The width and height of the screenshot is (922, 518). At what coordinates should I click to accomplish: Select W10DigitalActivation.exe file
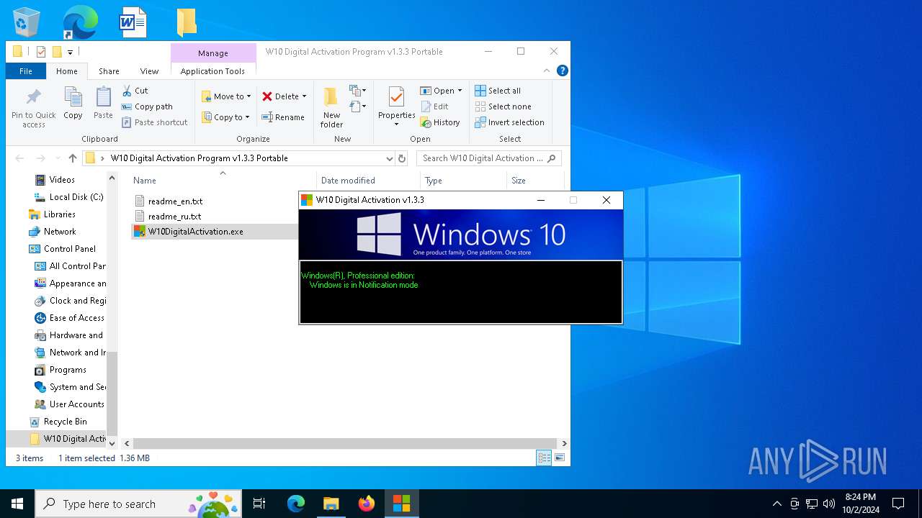click(195, 232)
